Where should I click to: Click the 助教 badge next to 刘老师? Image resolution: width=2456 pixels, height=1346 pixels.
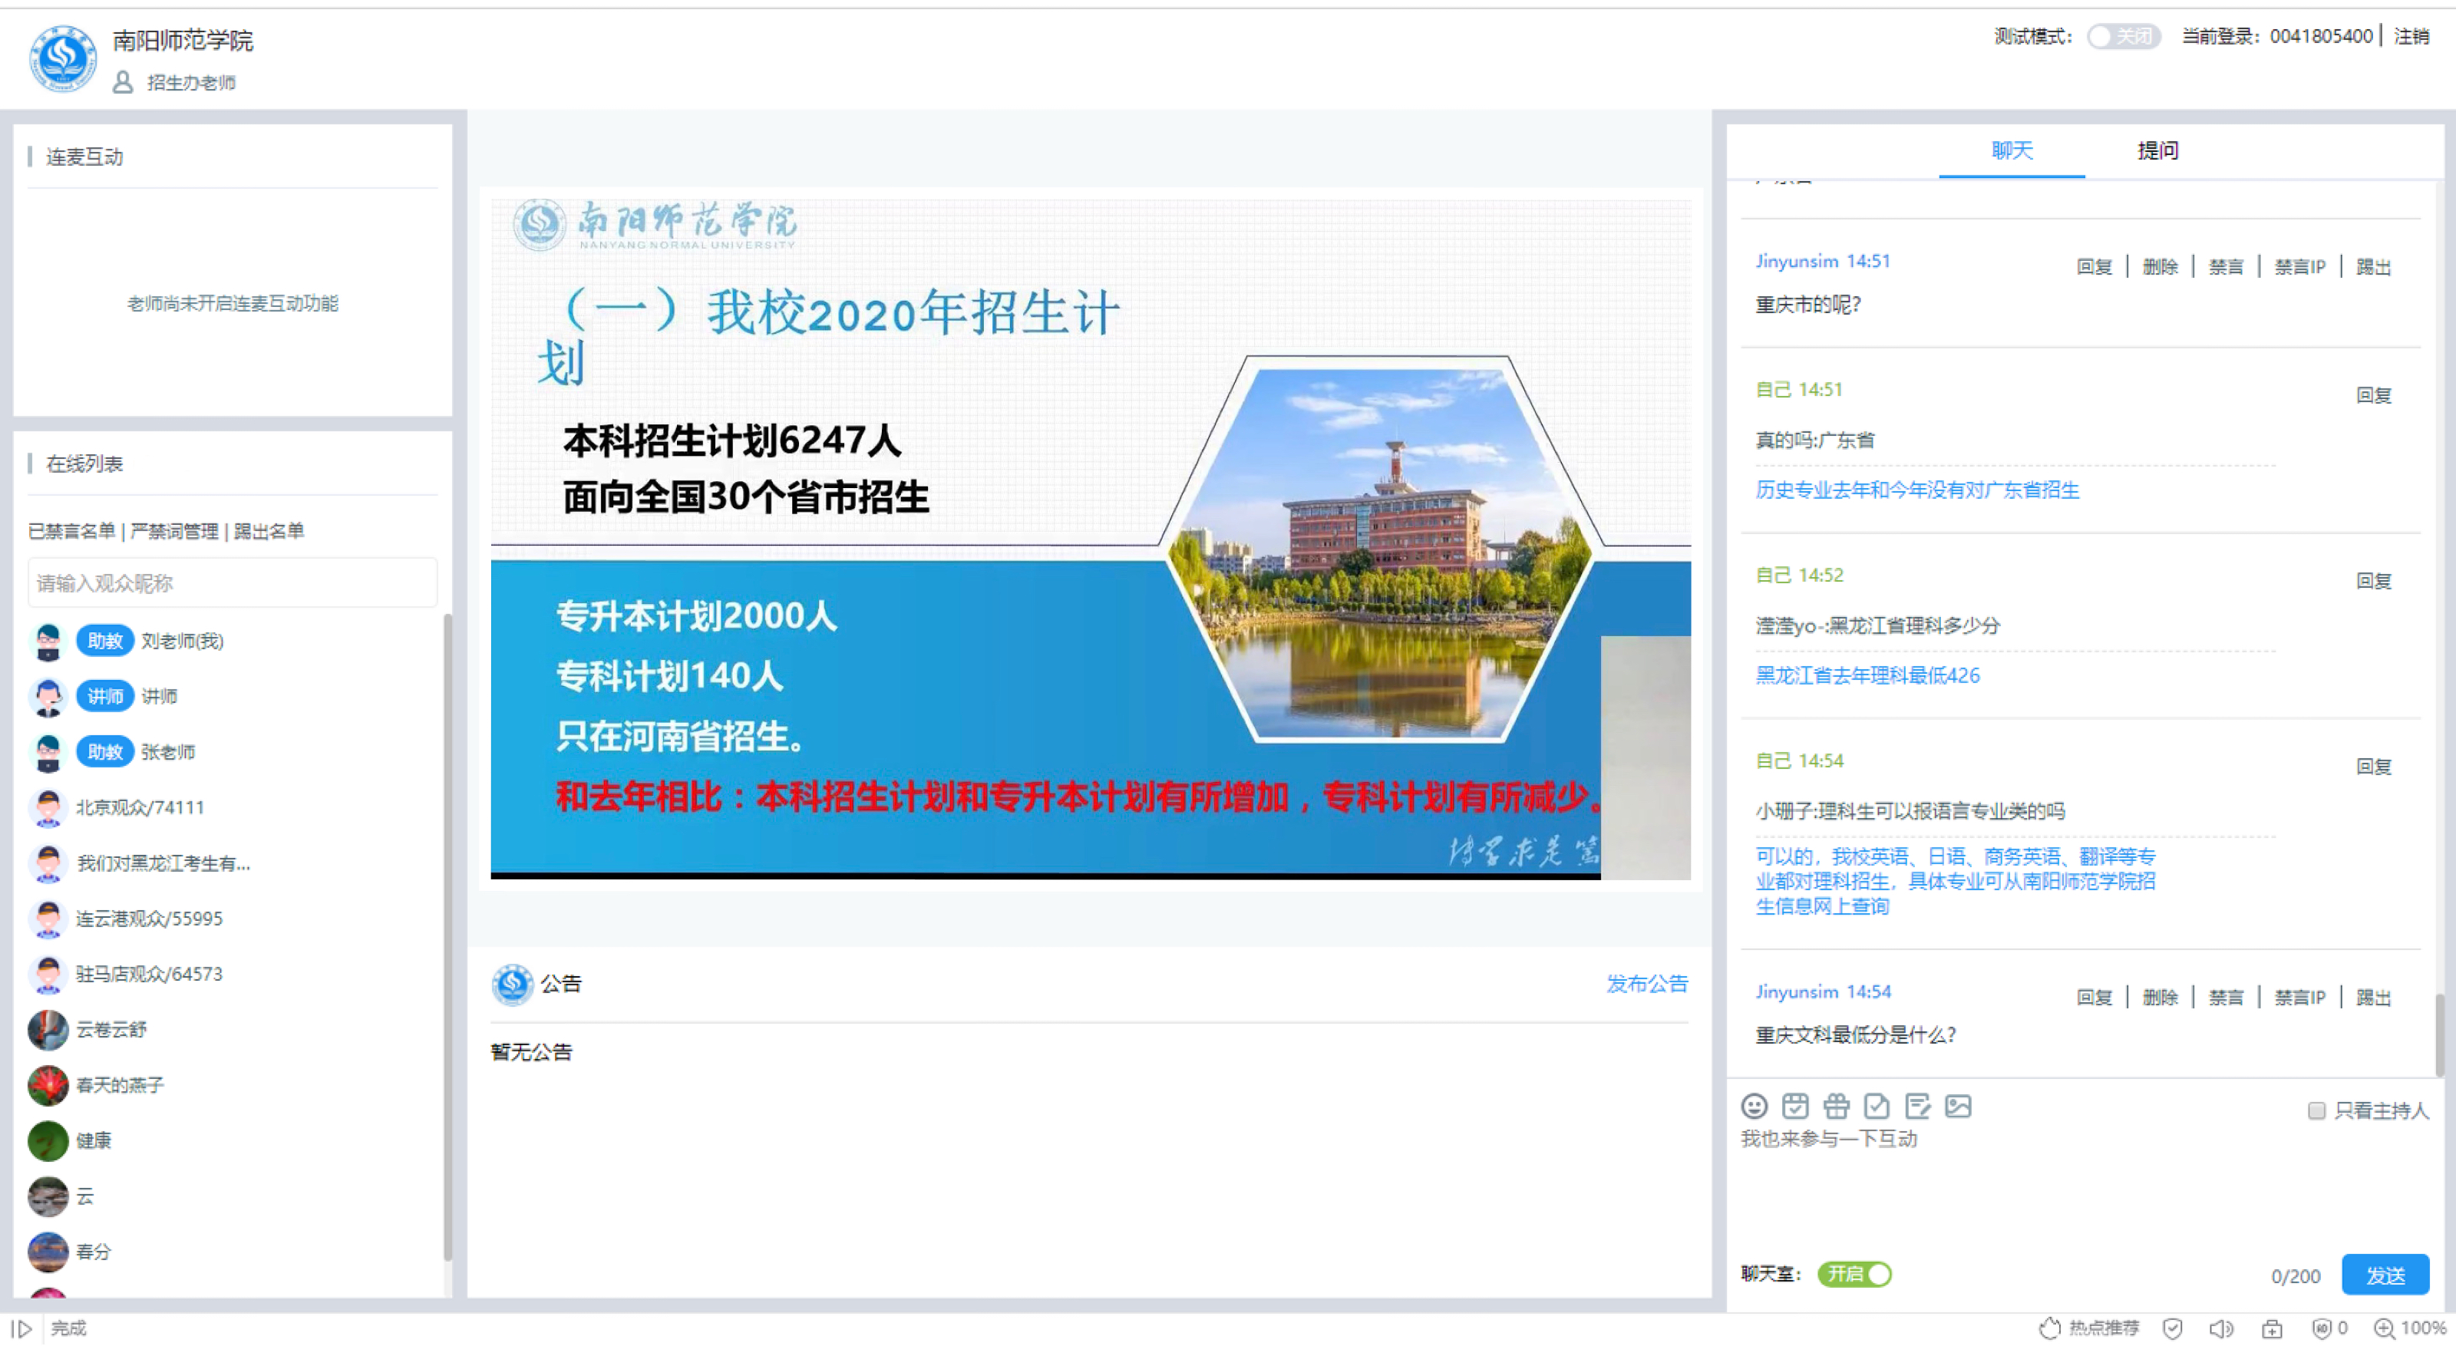(105, 641)
